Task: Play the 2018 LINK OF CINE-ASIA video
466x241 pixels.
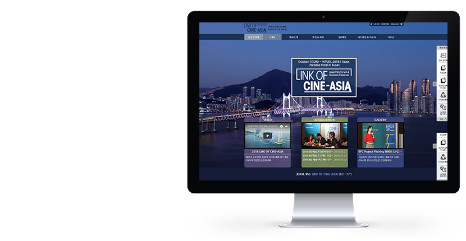Action: click(x=267, y=135)
